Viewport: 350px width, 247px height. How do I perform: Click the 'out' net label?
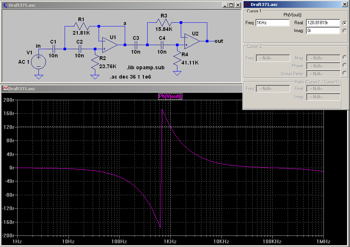[219, 41]
